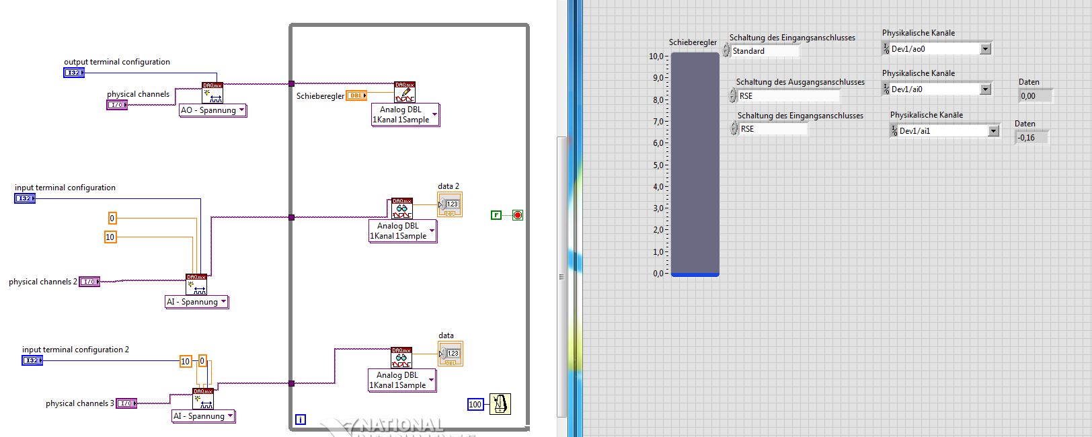Screen dimensions: 1092x437
Task: Expand the Dev1/ai1 physical channel dropdown
Action: point(994,131)
